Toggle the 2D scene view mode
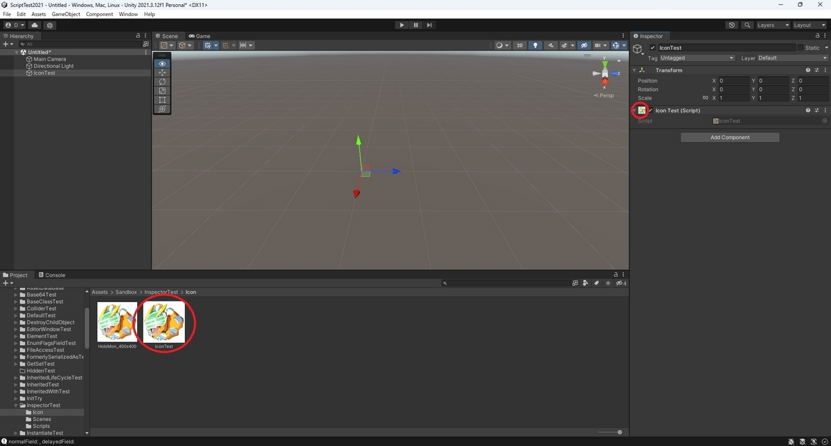Image resolution: width=831 pixels, height=446 pixels. (519, 46)
